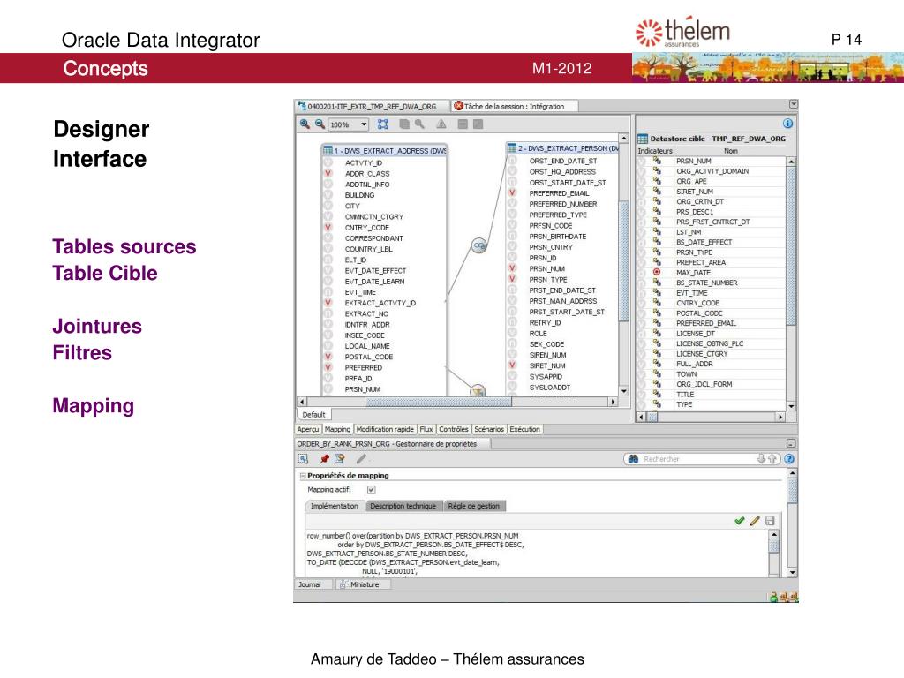Viewport: 904px width, 678px height.
Task: Select ORG_ACTVTY_DOMAIN in target datastore
Action: [712, 171]
